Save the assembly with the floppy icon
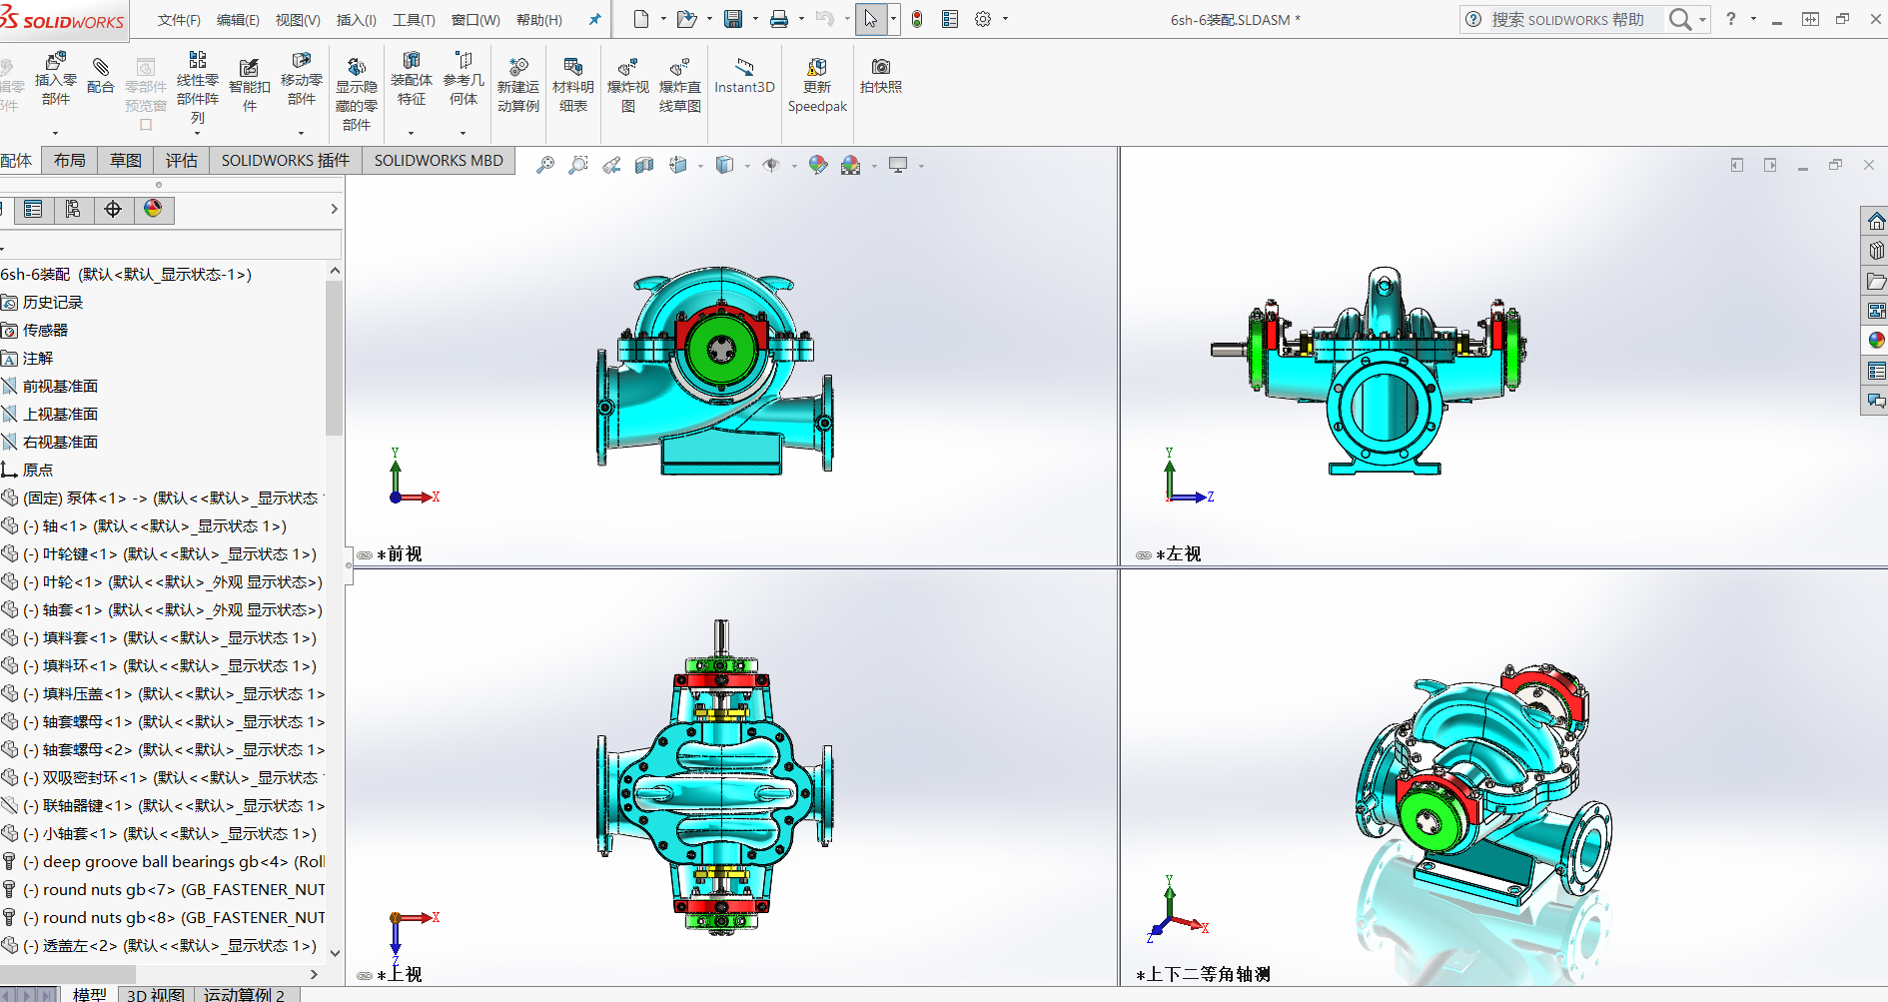 click(x=733, y=19)
